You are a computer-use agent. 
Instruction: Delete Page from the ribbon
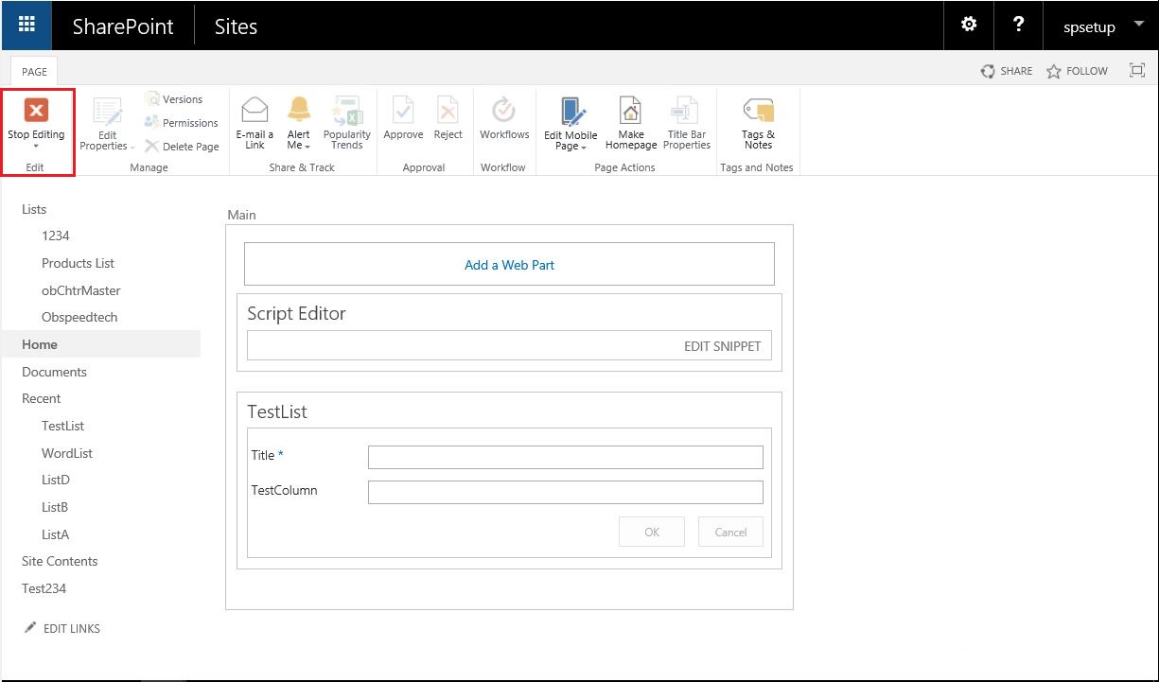coord(182,147)
